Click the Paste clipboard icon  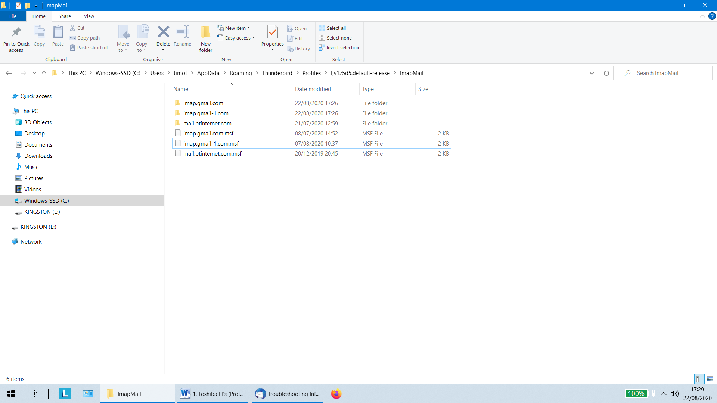click(x=58, y=32)
